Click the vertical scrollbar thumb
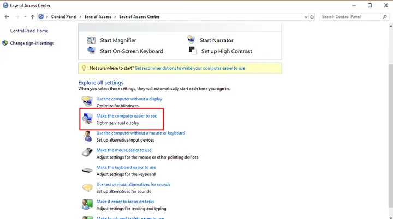 pyautogui.click(x=391, y=136)
